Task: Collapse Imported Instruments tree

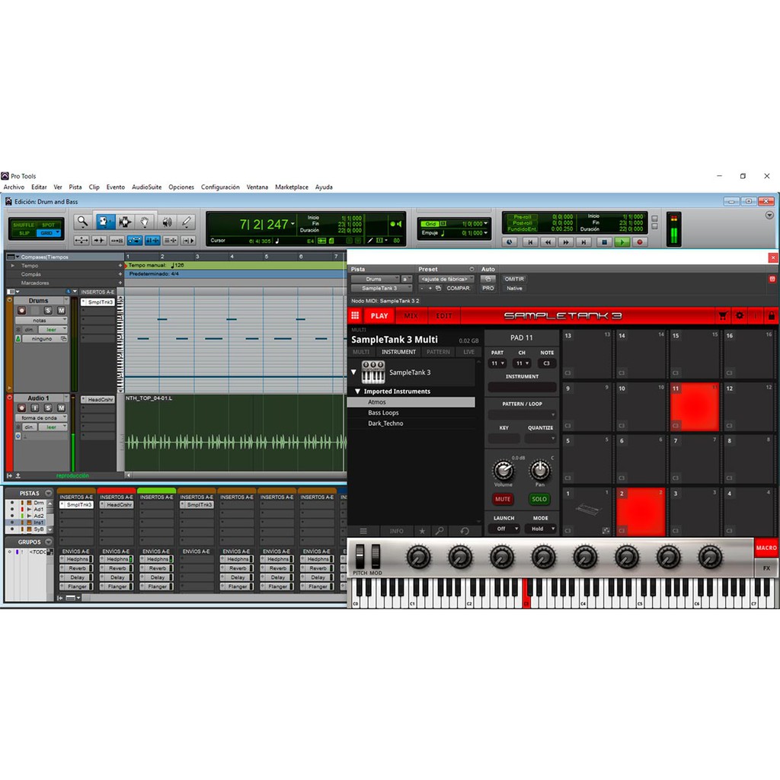Action: tap(357, 392)
